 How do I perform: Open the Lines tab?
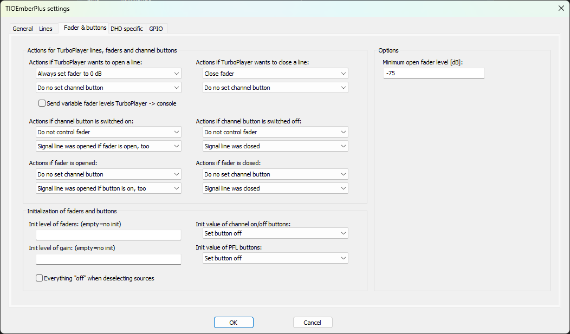(x=46, y=29)
